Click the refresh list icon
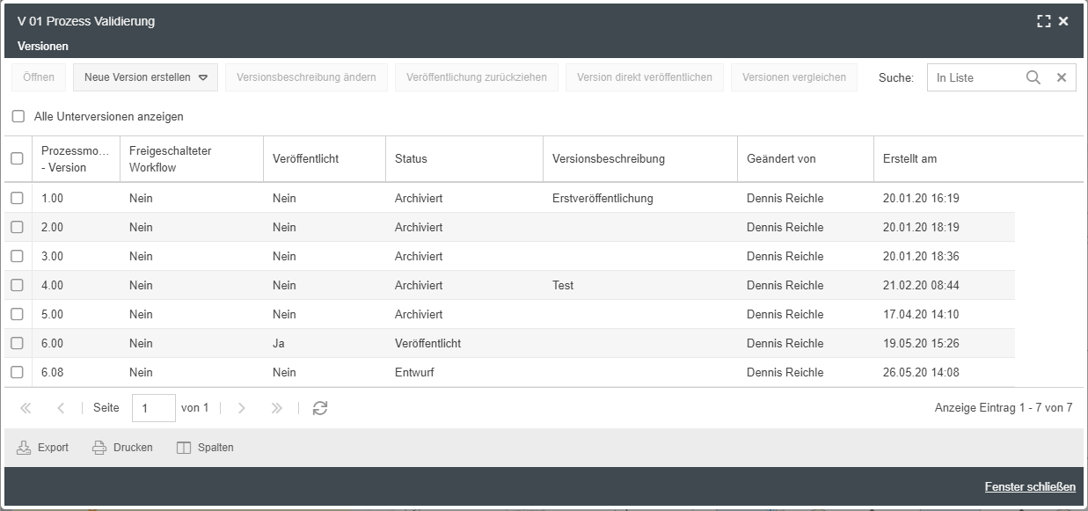 tap(320, 408)
